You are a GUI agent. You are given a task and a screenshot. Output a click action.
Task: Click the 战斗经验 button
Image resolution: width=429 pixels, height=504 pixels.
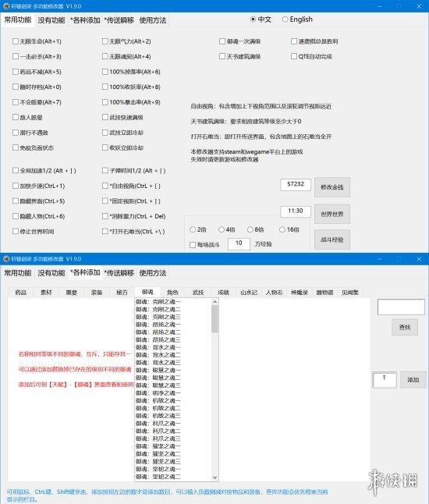click(332, 240)
